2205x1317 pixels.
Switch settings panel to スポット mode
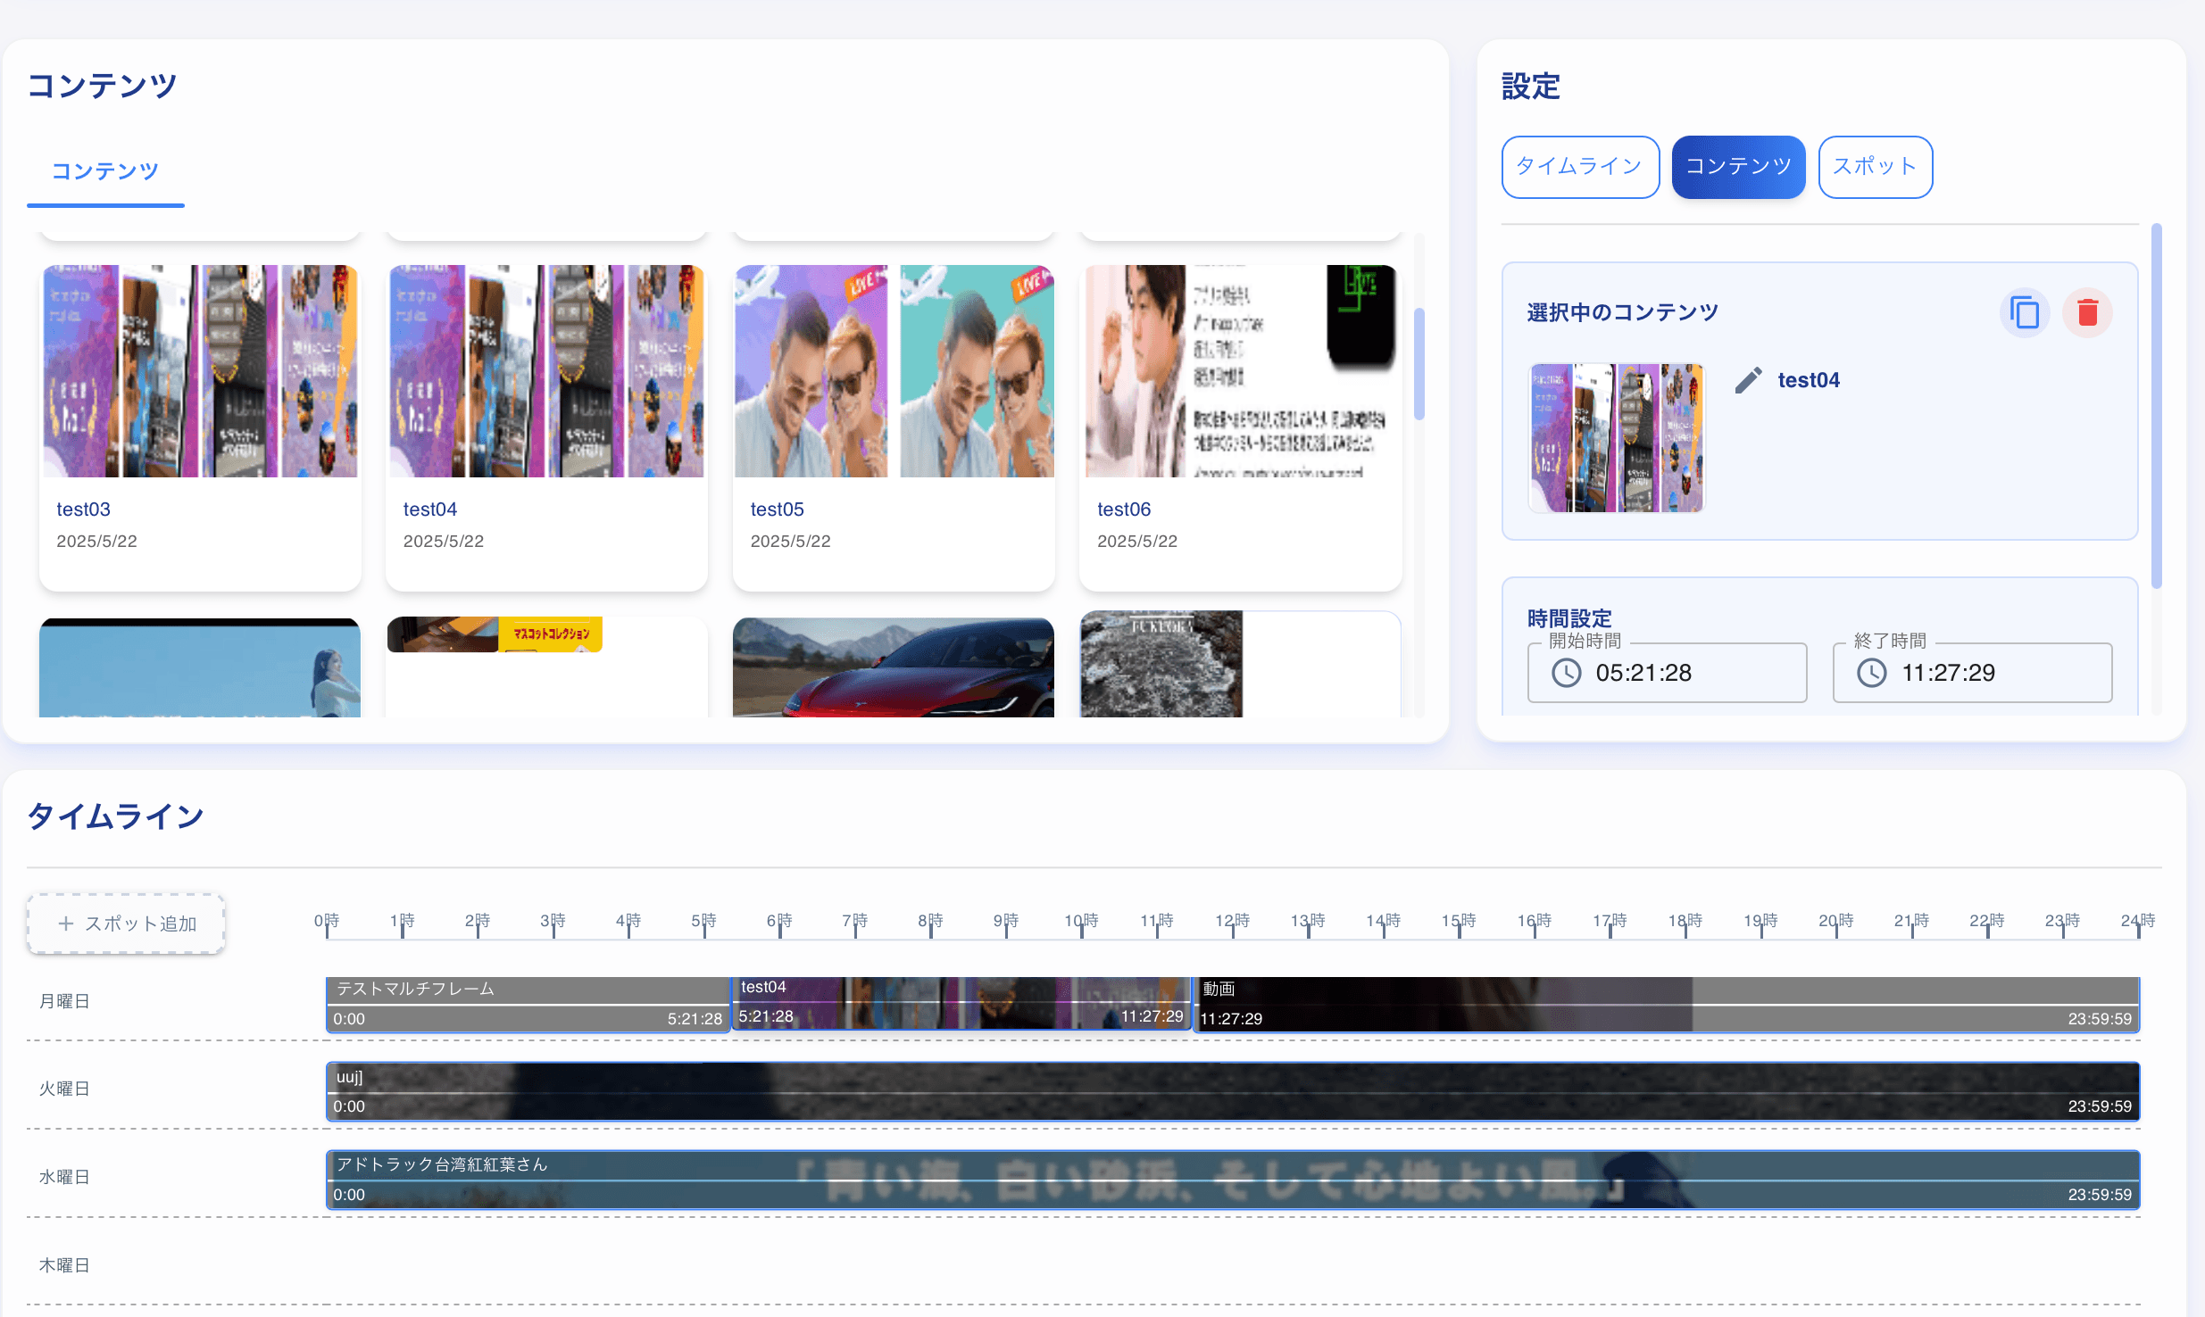click(1875, 167)
